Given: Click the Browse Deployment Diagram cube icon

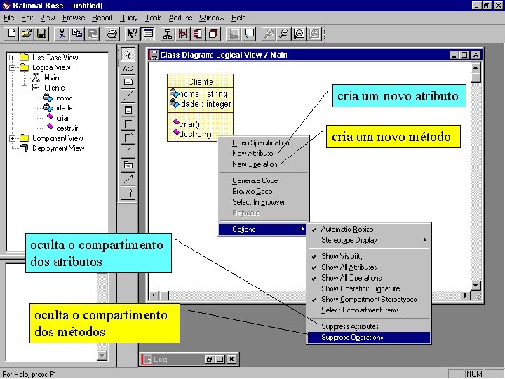Looking at the screenshot, I should click(x=213, y=34).
